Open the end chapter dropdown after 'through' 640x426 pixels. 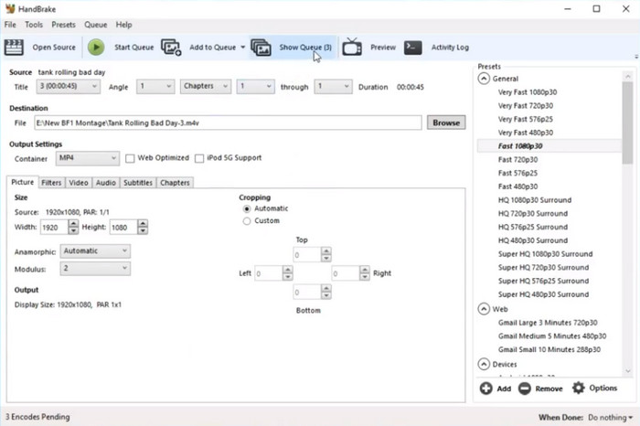(x=333, y=86)
